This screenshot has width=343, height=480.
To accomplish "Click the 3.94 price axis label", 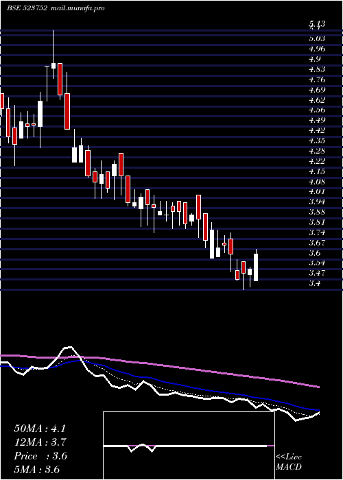I will tap(317, 202).
